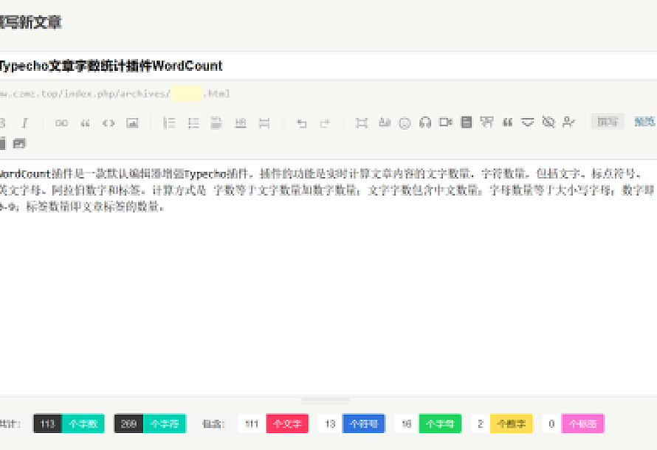Insert audio using the headphones icon
Image resolution: width=657 pixels, height=450 pixels.
425,123
